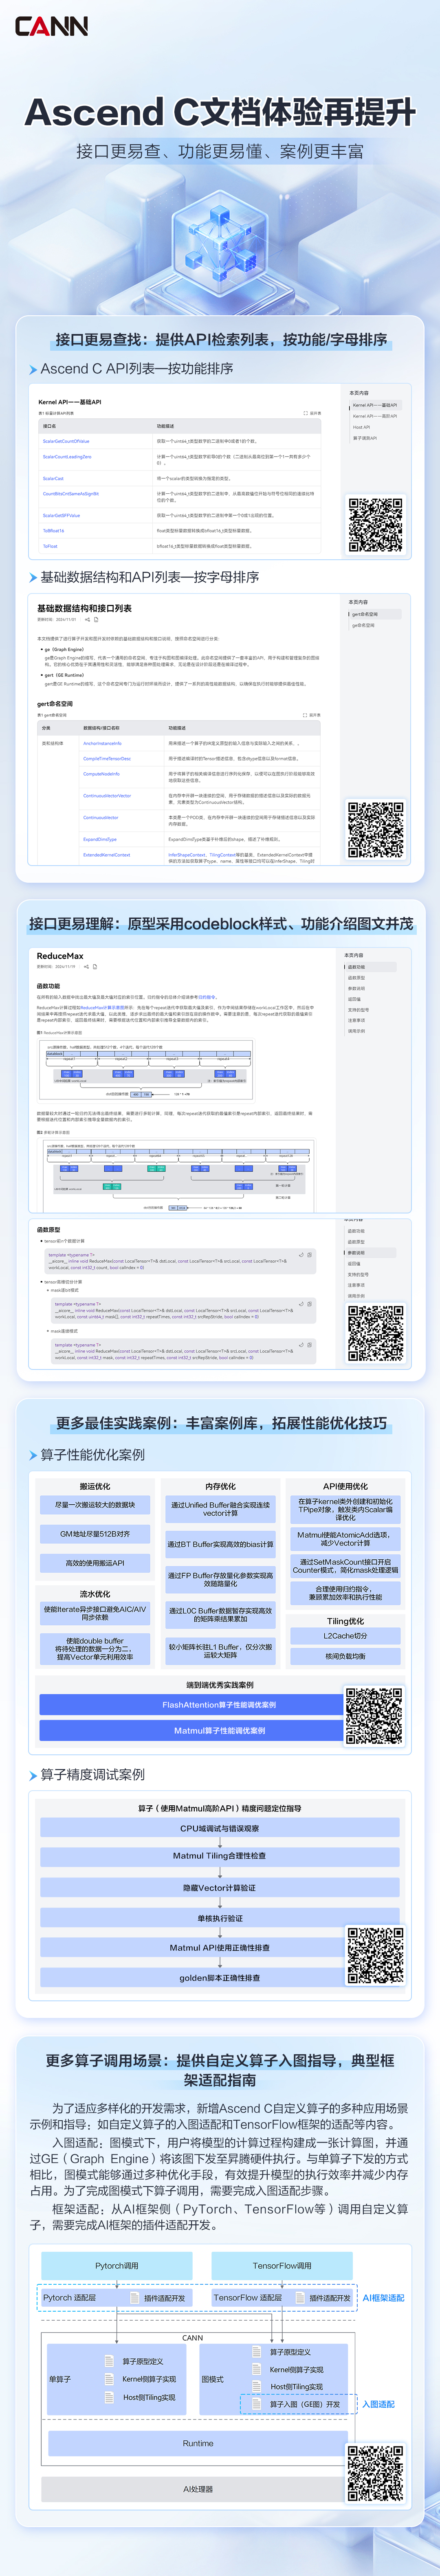Image resolution: width=440 pixels, height=2576 pixels.
Task: Select Kernel API——高阶API in sidebar
Action: [374, 416]
